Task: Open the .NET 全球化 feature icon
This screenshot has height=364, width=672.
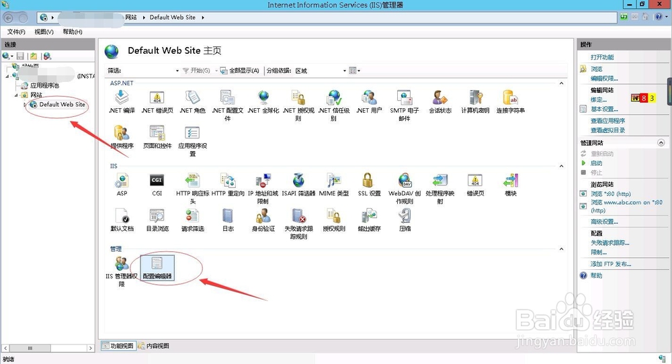Action: tap(263, 102)
